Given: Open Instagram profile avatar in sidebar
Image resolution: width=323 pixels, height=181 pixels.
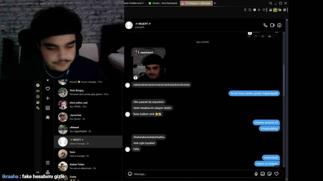Looking at the screenshot, I should pos(48,117).
